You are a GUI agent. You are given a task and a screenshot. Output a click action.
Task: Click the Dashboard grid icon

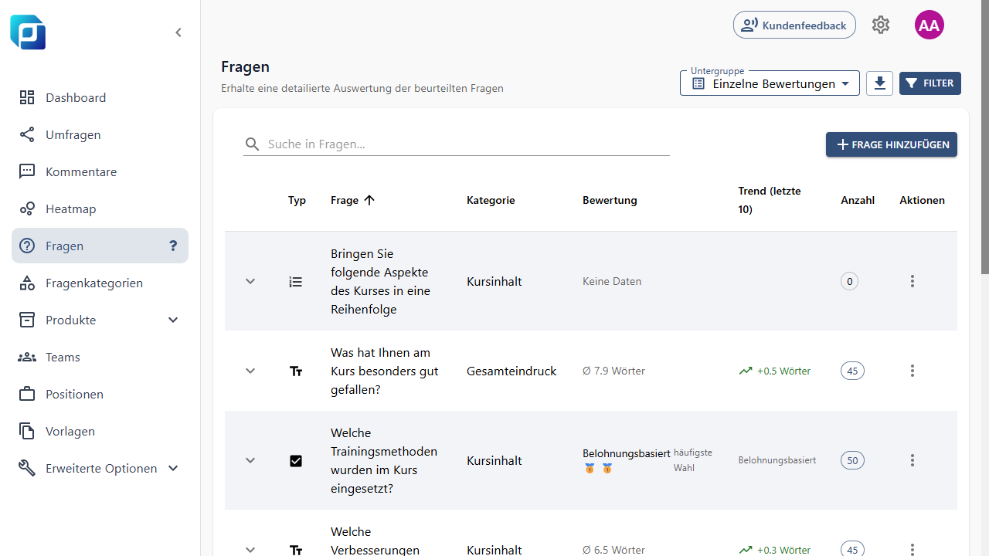[27, 97]
